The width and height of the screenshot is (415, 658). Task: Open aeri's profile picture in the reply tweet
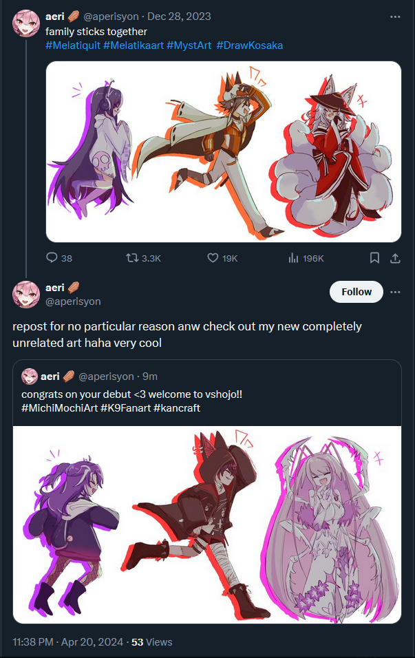pos(26,294)
